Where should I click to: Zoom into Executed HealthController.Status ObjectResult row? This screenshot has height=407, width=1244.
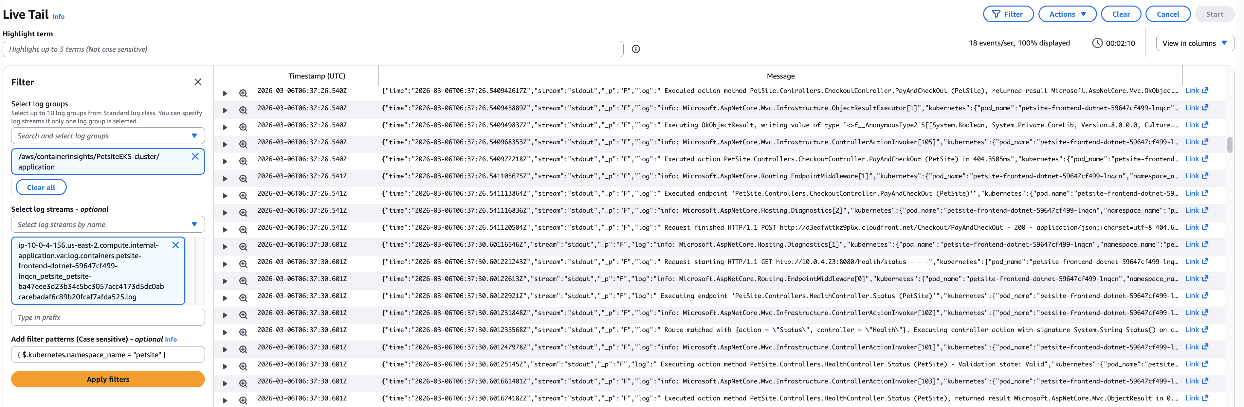243,401
